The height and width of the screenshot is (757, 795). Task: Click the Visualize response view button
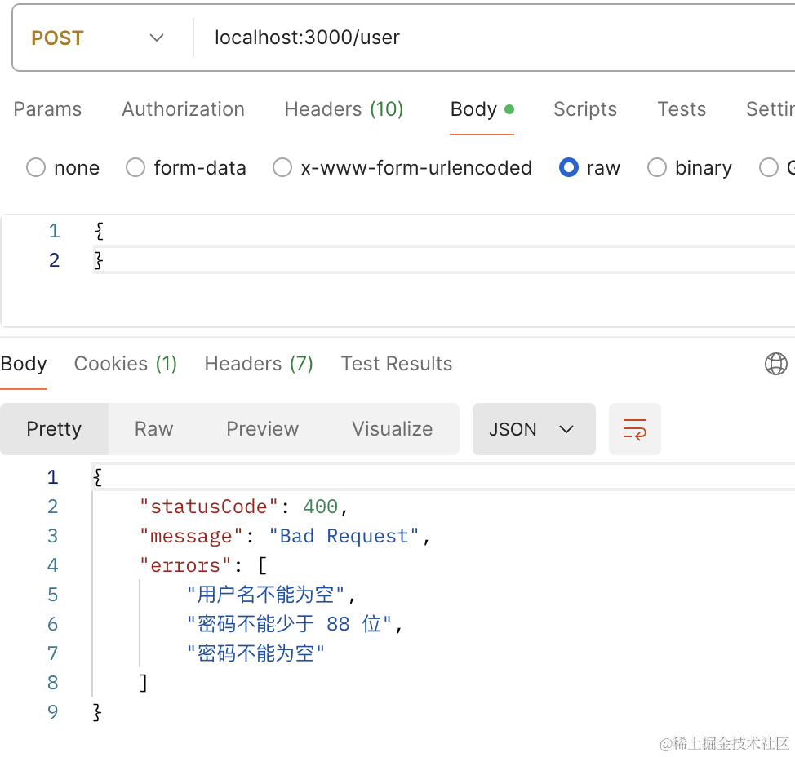(x=393, y=429)
